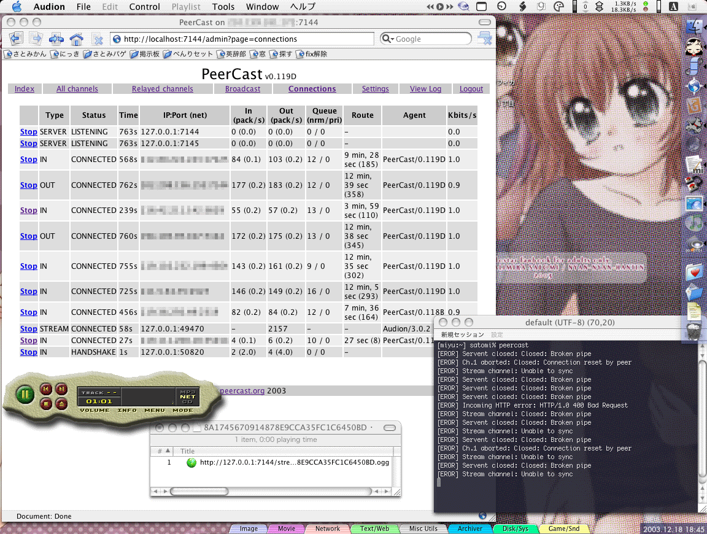This screenshot has width=707, height=534.
Task: Click the menu bar fast-forward control
Action: tap(449, 6)
